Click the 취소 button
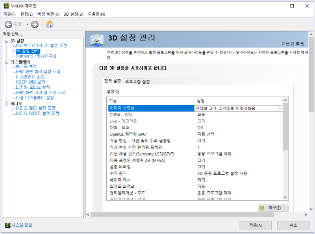Viewport: 315px width, 234px height. pos(293,225)
